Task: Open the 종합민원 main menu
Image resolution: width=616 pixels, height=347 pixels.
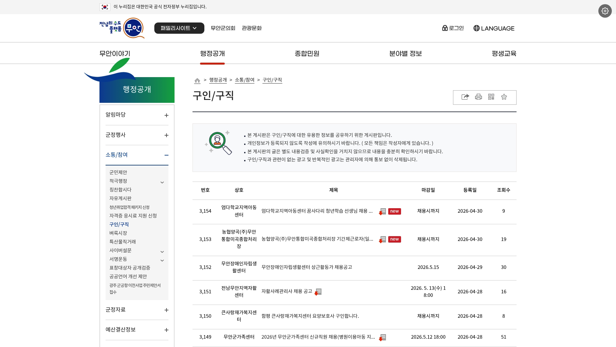Action: pos(307,54)
